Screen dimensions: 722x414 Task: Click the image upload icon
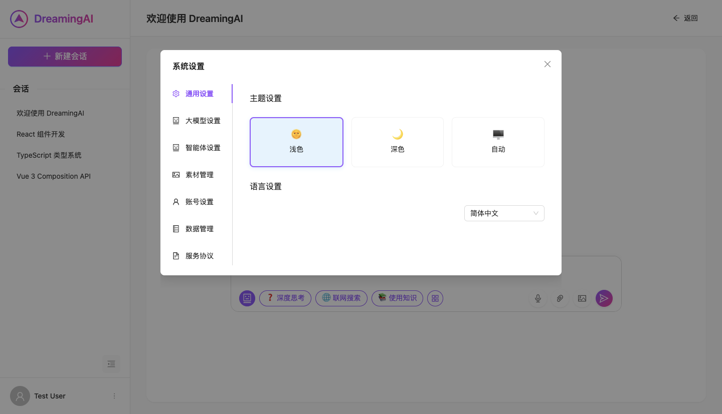tap(582, 298)
